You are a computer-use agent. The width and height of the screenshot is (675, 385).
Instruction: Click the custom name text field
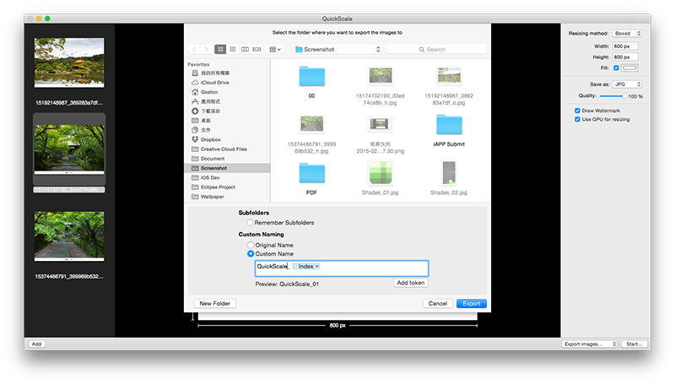[x=342, y=268]
